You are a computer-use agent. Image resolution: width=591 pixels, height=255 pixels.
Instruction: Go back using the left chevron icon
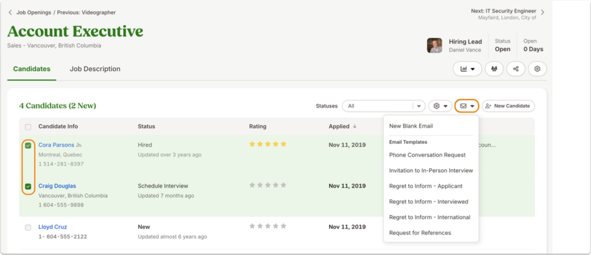(x=10, y=12)
